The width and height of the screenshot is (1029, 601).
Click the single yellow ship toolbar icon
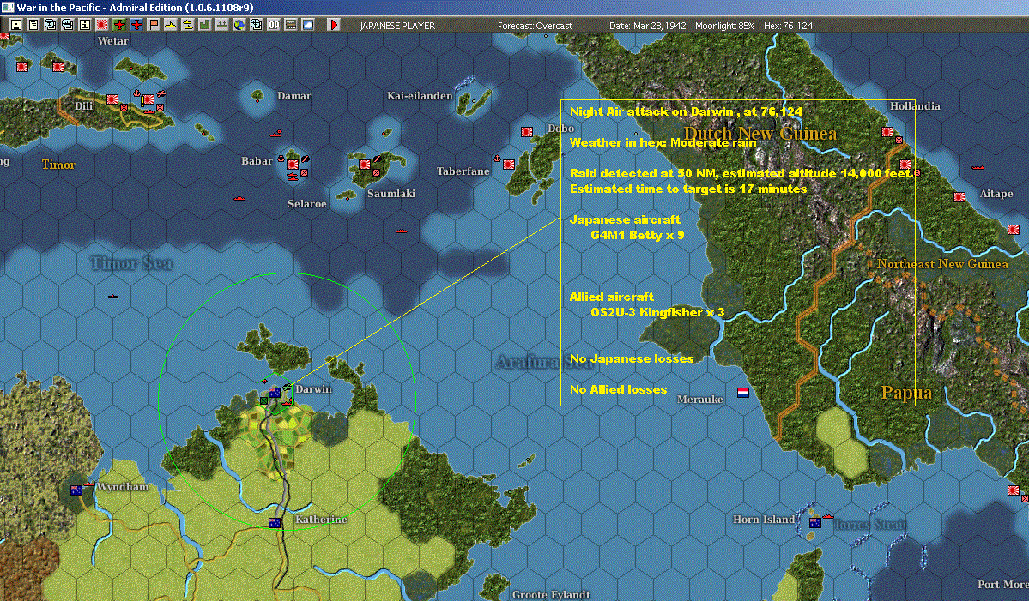(x=171, y=25)
